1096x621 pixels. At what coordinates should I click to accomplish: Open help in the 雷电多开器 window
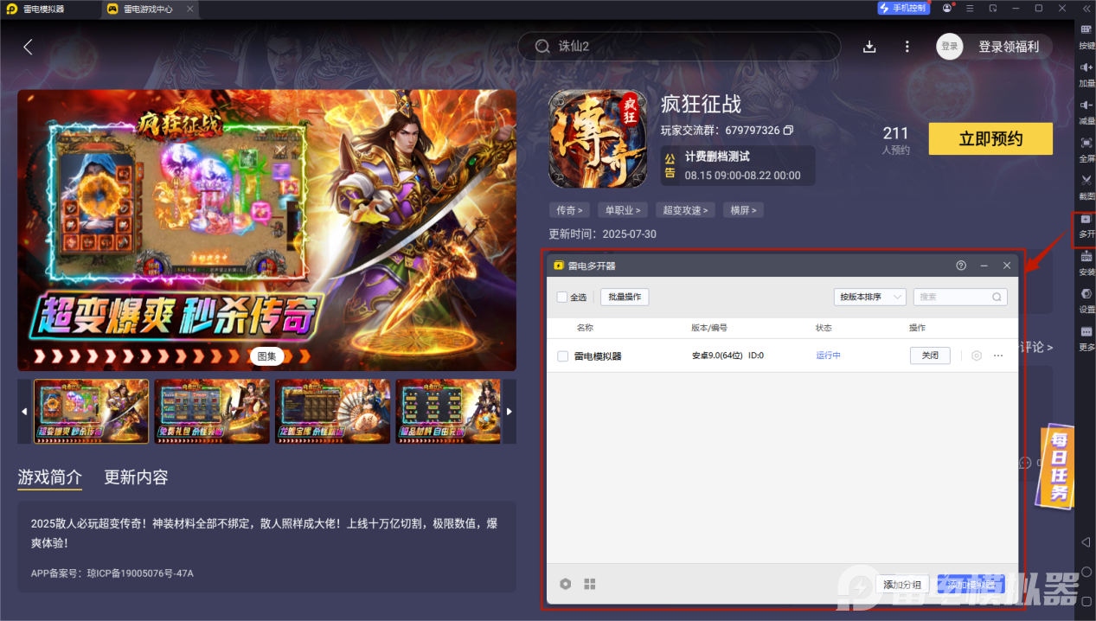pyautogui.click(x=961, y=266)
